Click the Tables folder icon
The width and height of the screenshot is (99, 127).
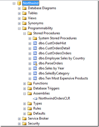[24, 13]
